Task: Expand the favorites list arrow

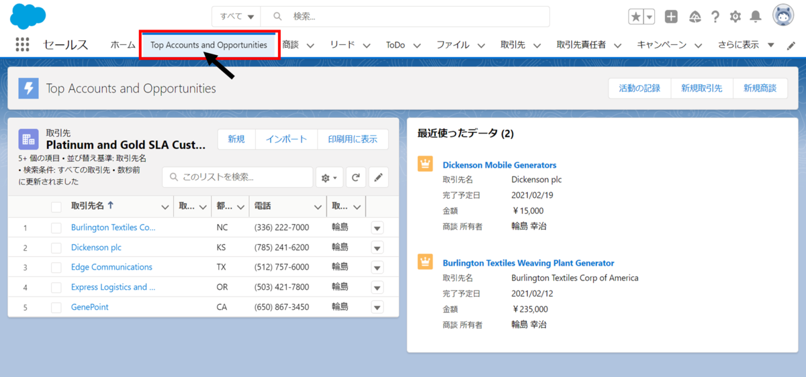Action: (x=650, y=17)
